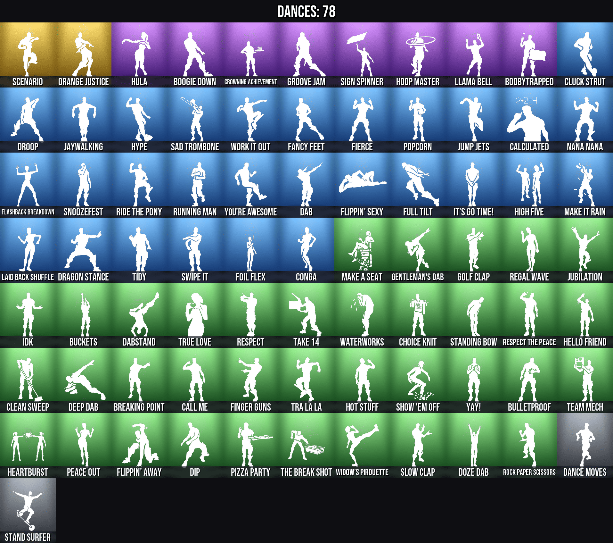This screenshot has width=613, height=543.
Task: Select the Crowning Achievement emote tile
Action: click(251, 54)
